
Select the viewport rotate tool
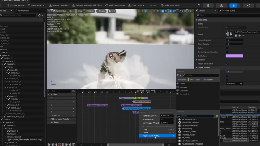tap(146, 11)
